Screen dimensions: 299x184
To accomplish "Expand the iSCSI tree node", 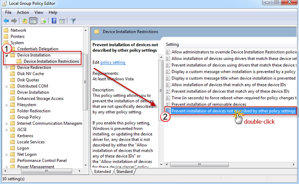I will 7,130.
